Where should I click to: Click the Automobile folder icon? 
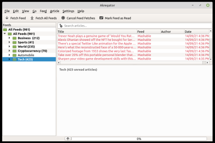[x=15, y=55]
